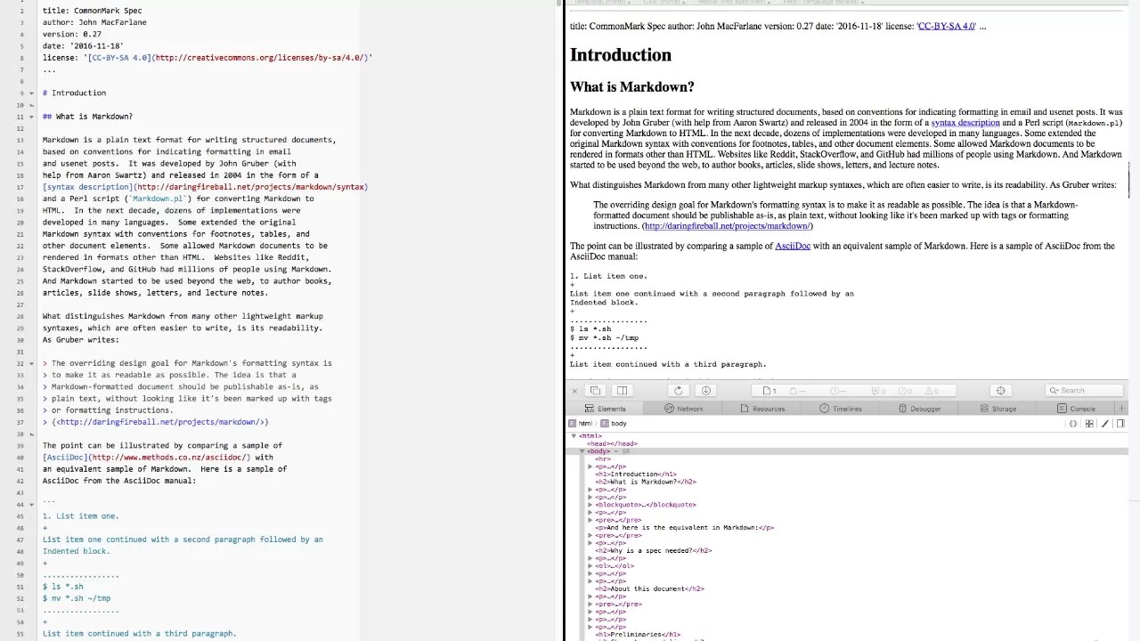Select the h2 'What is Markdown?' node
Viewport: 1140px width, 641px height.
click(x=645, y=482)
